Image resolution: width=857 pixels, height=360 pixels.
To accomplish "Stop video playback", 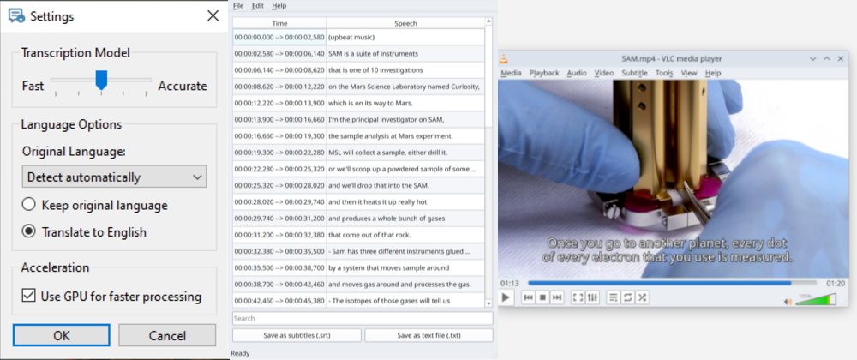I will click(543, 297).
